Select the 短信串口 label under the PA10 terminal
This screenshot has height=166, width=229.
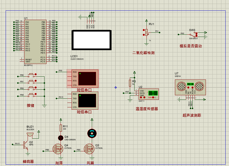pos(84,112)
